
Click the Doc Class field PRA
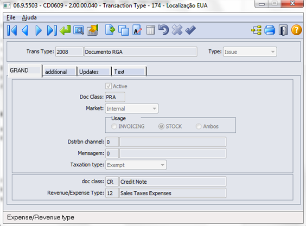(115, 97)
